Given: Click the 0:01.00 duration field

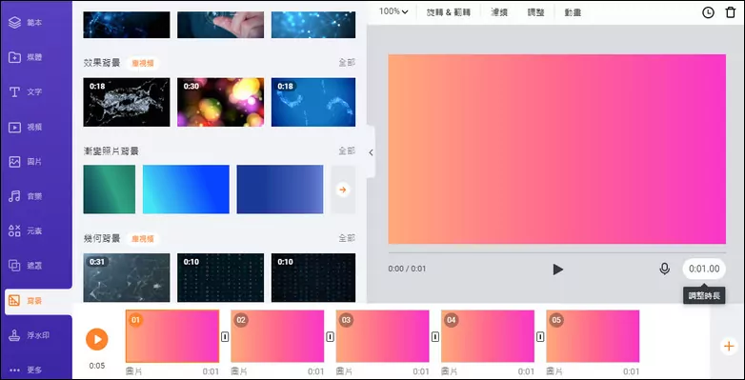Looking at the screenshot, I should (x=704, y=269).
